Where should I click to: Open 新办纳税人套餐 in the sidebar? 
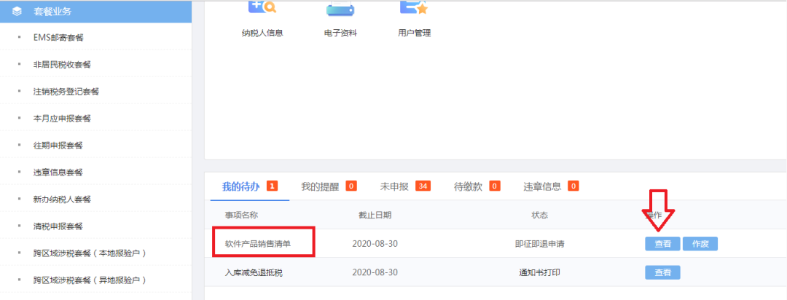click(62, 200)
